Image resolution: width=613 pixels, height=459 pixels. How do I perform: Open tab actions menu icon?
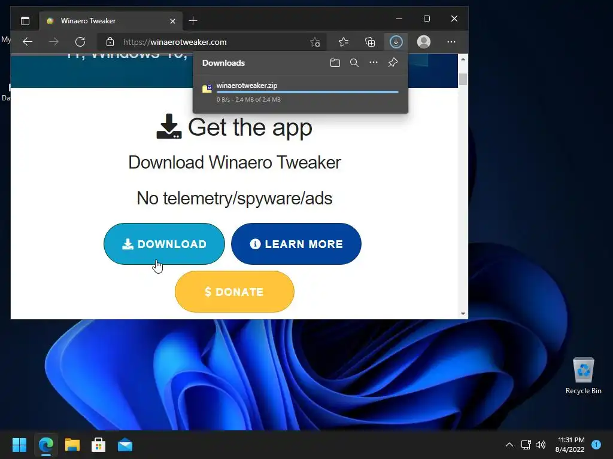coord(25,21)
